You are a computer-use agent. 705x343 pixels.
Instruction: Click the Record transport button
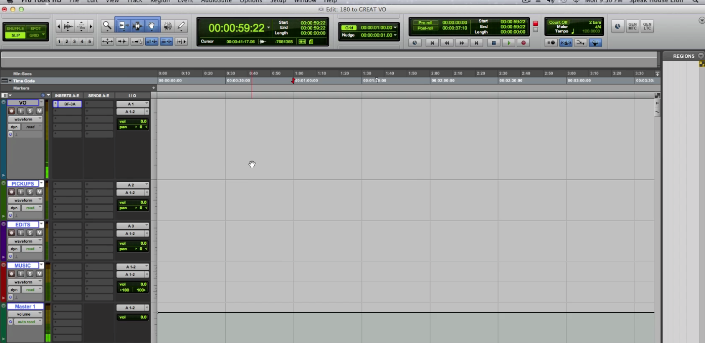pyautogui.click(x=523, y=43)
